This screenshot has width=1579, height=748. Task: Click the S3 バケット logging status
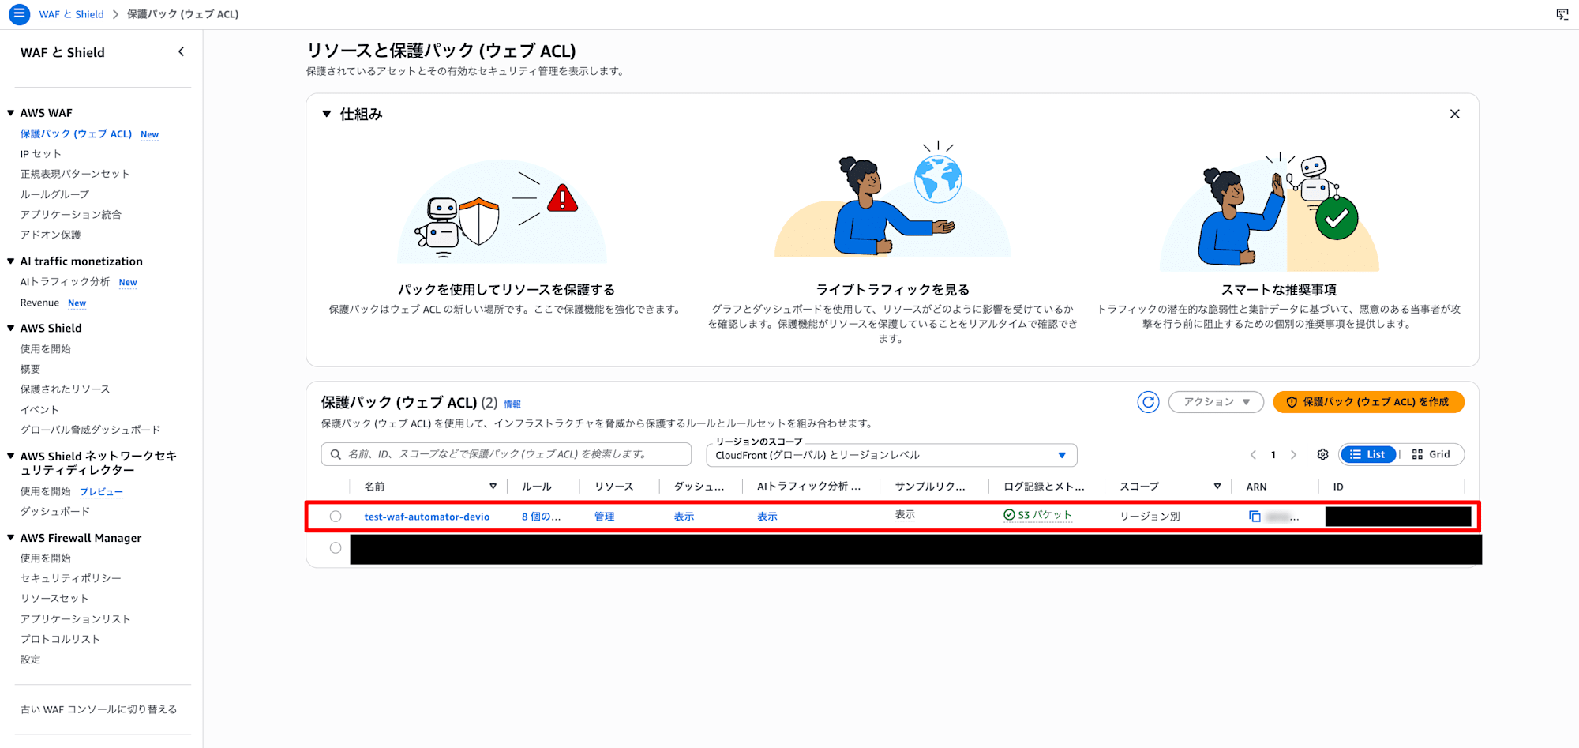pyautogui.click(x=1037, y=515)
